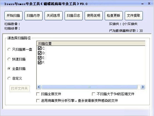The image size is (154, 116).
Task: Open 关闭选项 settings
Action: (53, 16)
